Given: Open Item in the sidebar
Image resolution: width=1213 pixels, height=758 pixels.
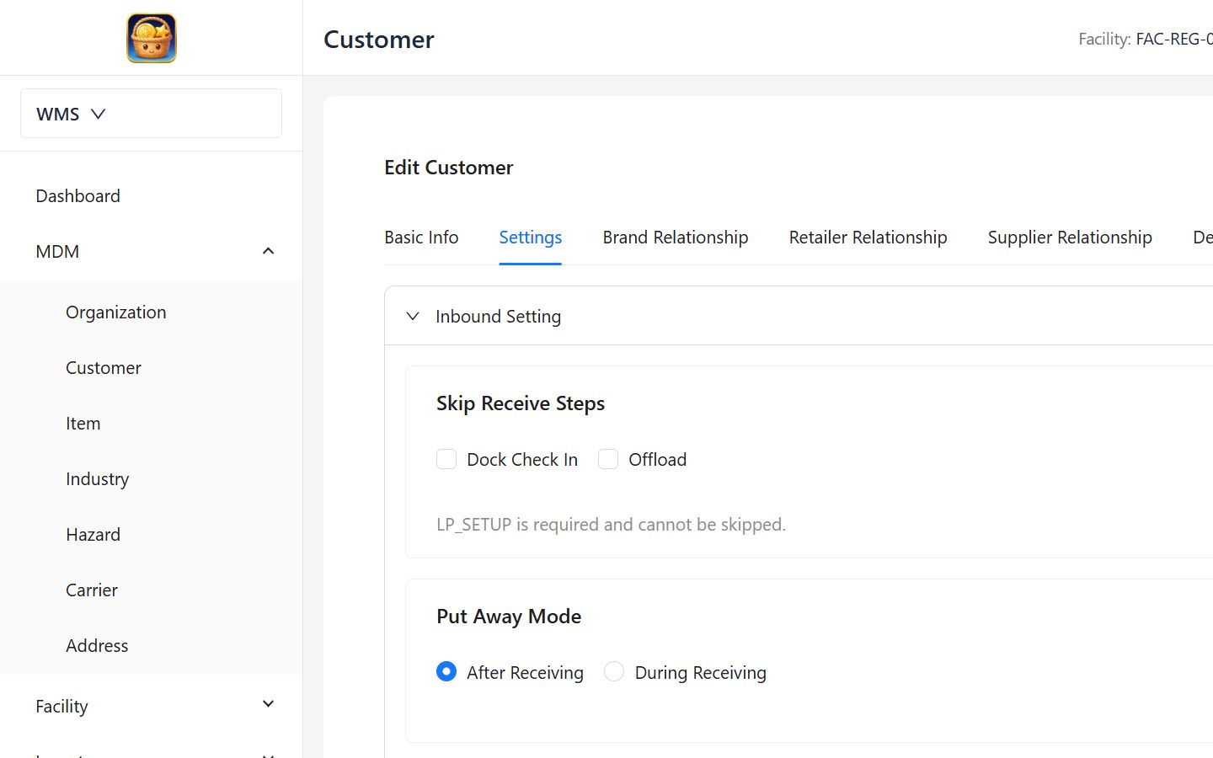Looking at the screenshot, I should tap(83, 423).
